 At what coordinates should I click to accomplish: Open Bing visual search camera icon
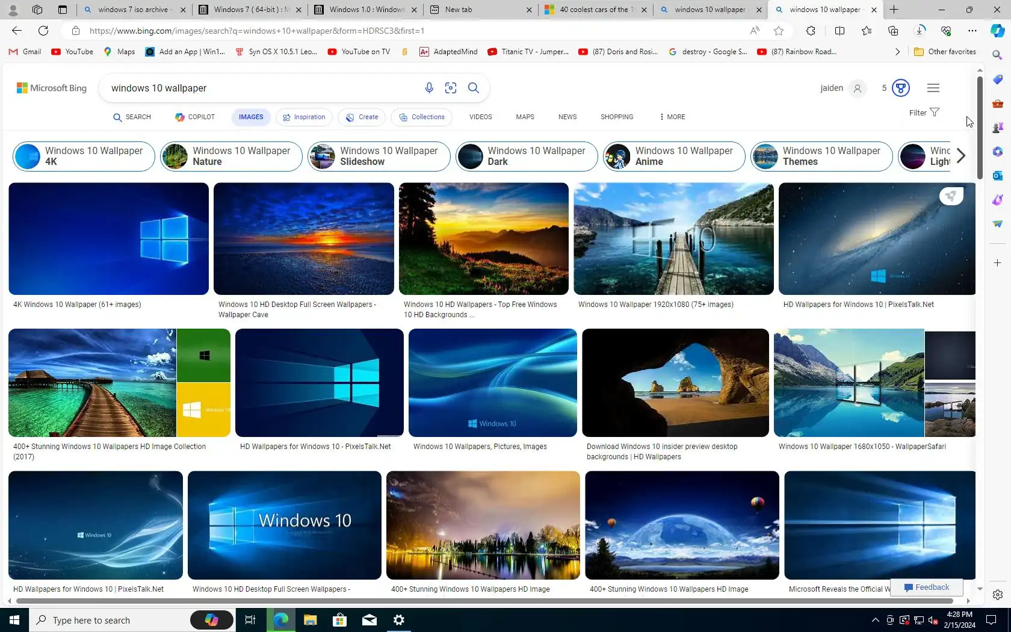[451, 88]
